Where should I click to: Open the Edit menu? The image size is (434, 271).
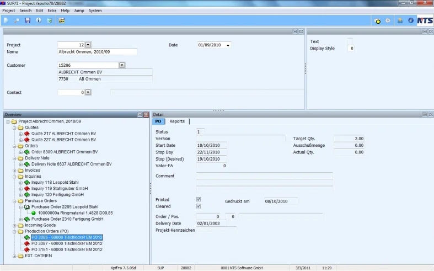(40, 10)
